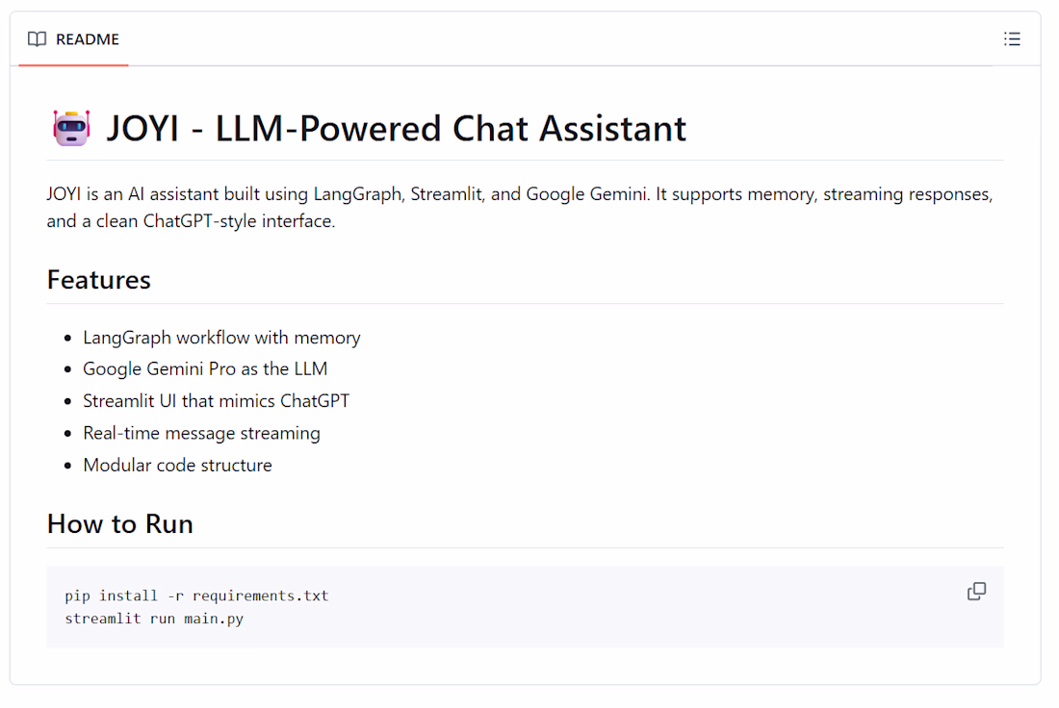Click the JOYI LLM-Powered Chat Assistant heading

(396, 128)
